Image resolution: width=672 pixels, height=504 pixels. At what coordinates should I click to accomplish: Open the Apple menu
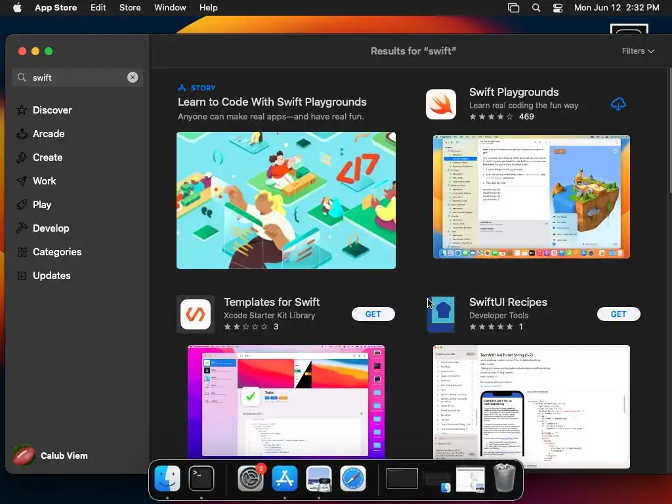(17, 8)
